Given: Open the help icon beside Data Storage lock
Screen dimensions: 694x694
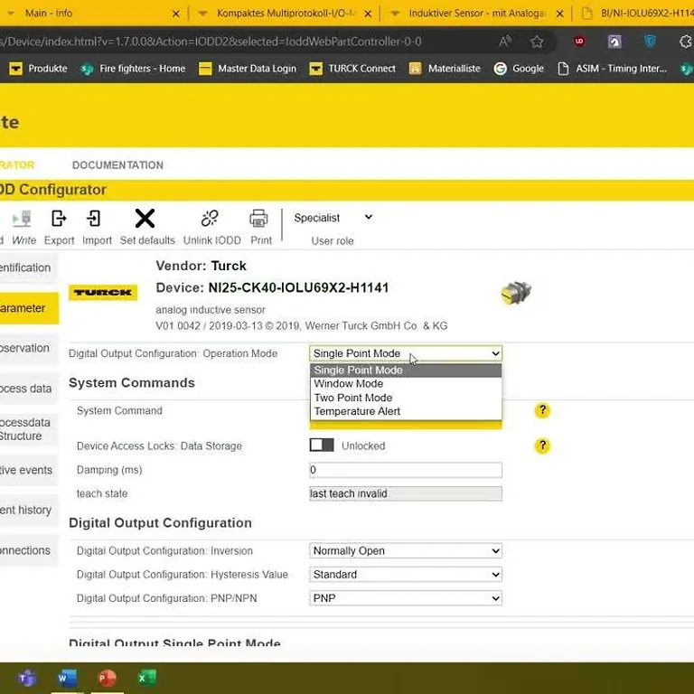Looking at the screenshot, I should pyautogui.click(x=542, y=445).
